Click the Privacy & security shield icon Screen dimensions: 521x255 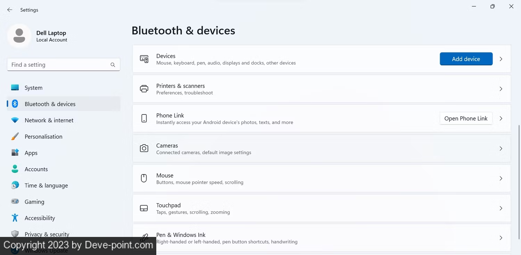pyautogui.click(x=15, y=233)
